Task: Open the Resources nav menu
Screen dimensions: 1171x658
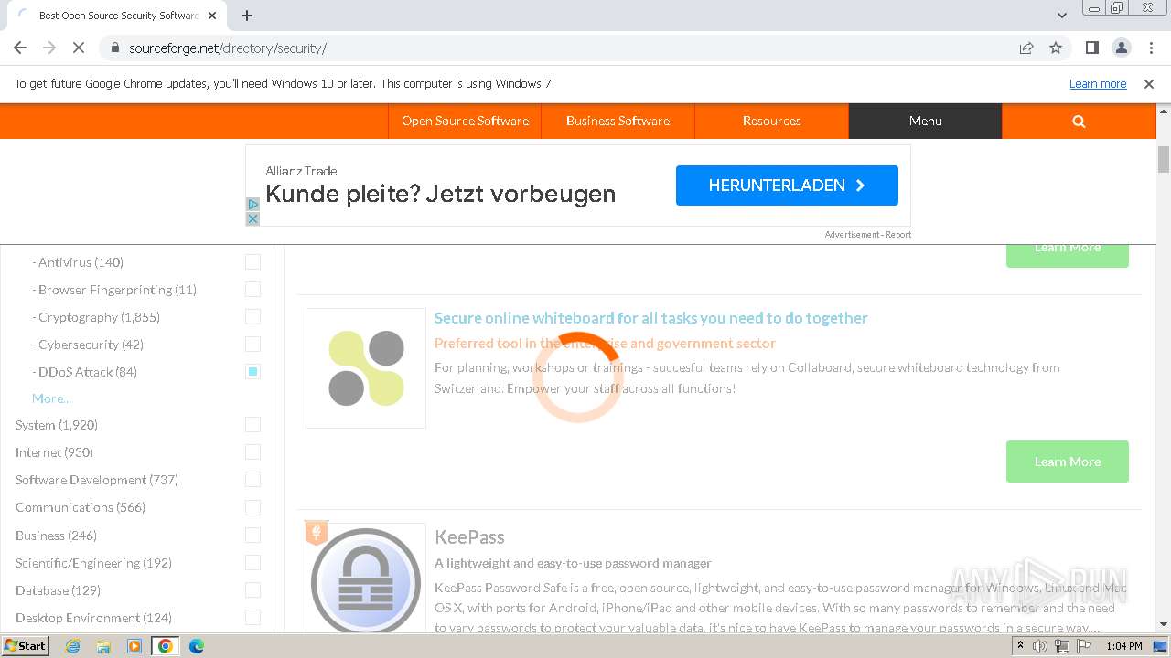Action: [771, 121]
